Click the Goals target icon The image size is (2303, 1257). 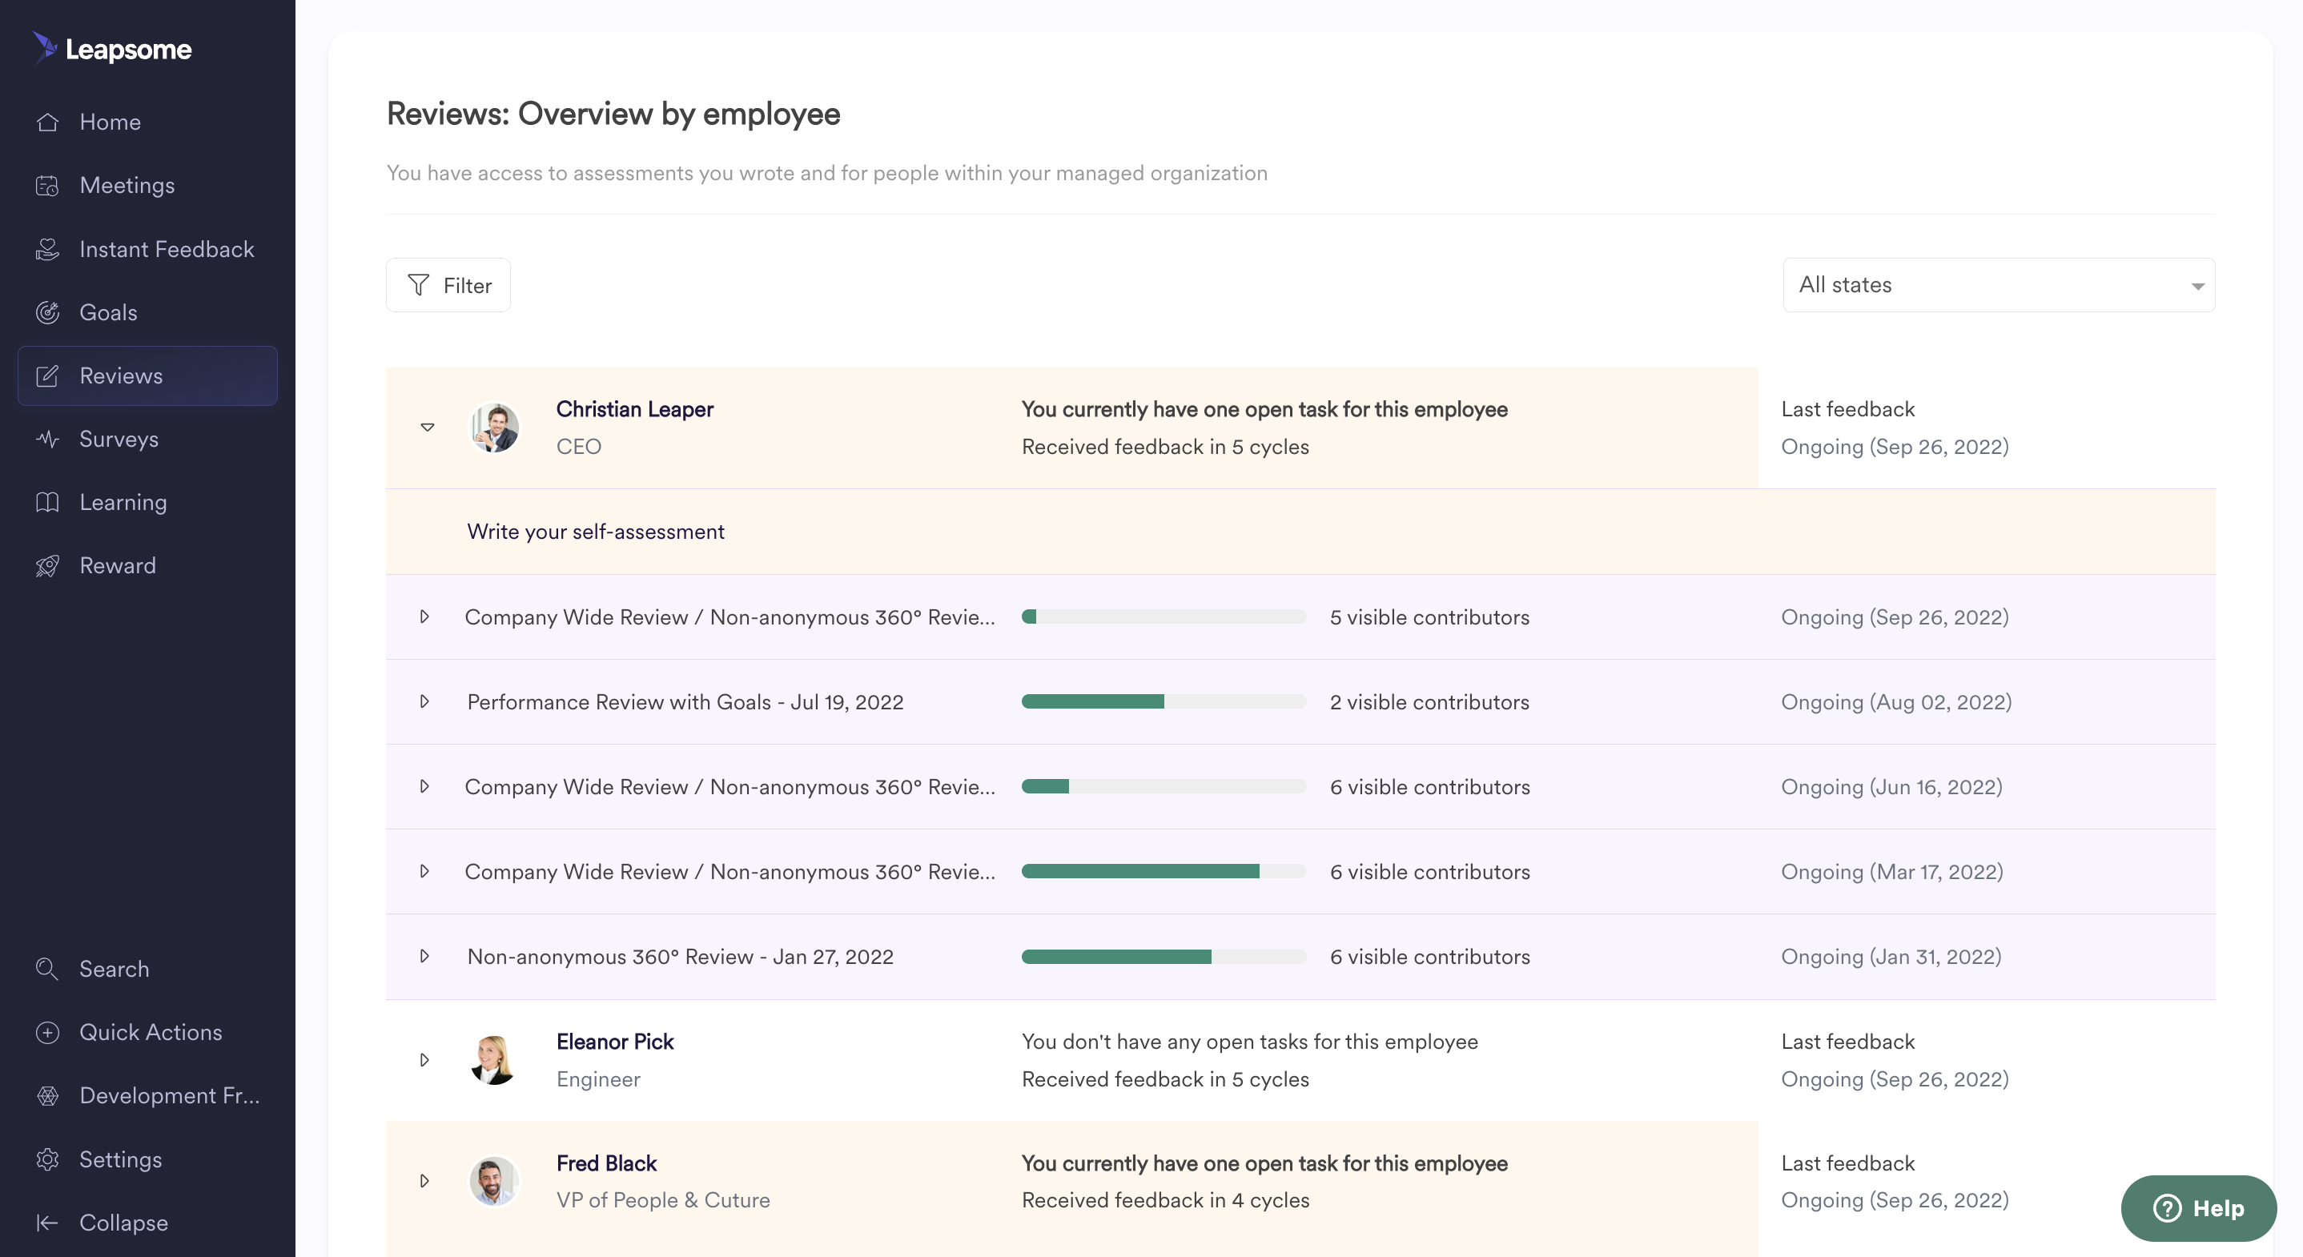point(47,313)
